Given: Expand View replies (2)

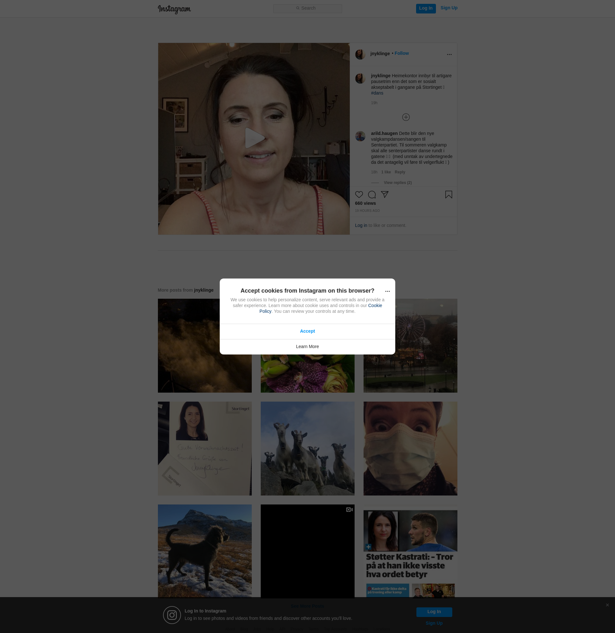Looking at the screenshot, I should coord(397,183).
